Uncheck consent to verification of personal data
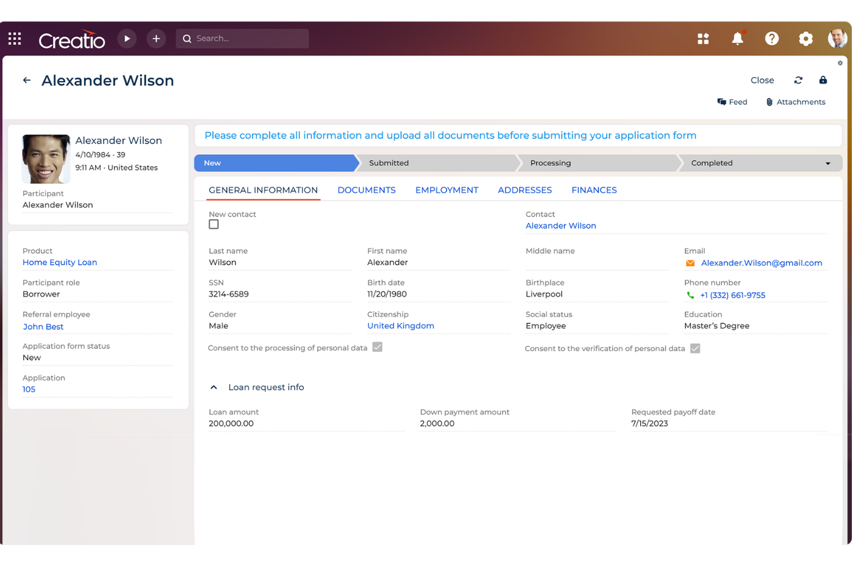 (695, 348)
